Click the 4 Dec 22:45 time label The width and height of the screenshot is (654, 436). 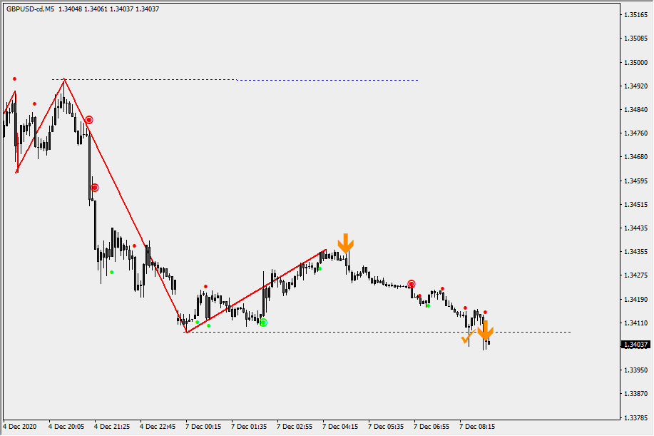[x=158, y=426]
